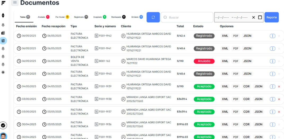284x139 pixels.
Task: Download PDF for F001-1936
Action: click(236, 124)
